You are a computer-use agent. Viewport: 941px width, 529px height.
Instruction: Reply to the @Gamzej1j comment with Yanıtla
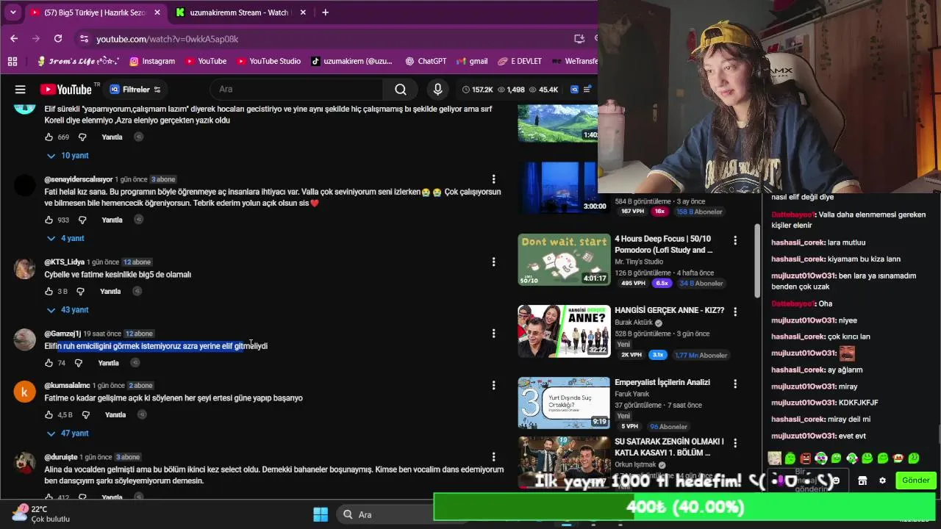pyautogui.click(x=108, y=363)
